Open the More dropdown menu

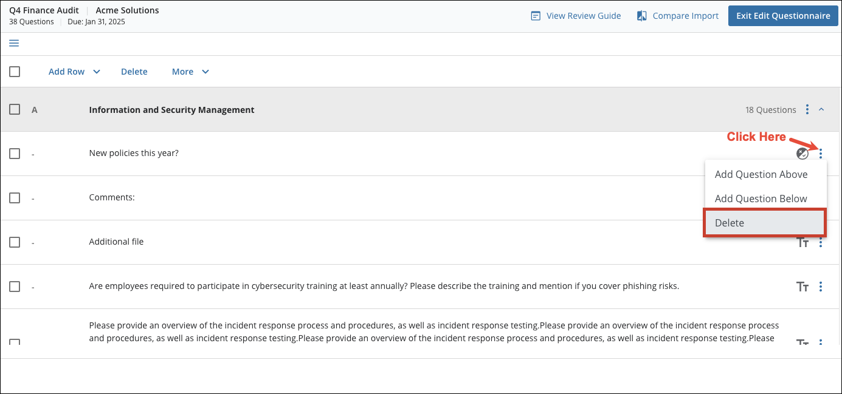(190, 72)
